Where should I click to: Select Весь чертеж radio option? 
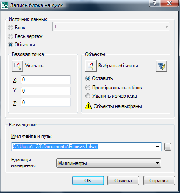(x=10, y=36)
